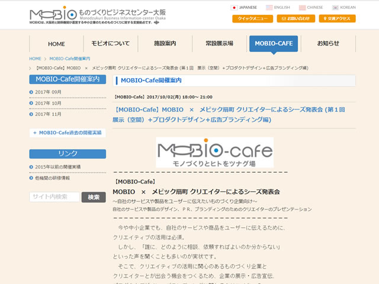Go to HOME navigation tab
The height and width of the screenshot is (284, 379).
click(x=56, y=44)
